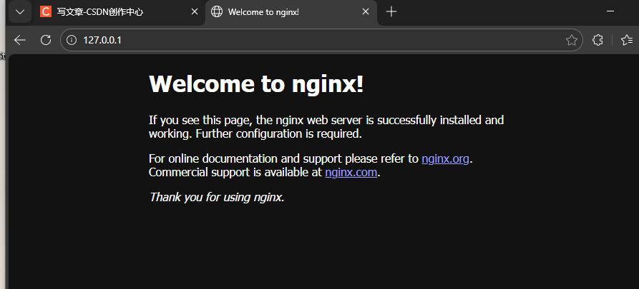639x289 pixels.
Task: Click the Thank you for using nginx. text
Action: click(217, 197)
